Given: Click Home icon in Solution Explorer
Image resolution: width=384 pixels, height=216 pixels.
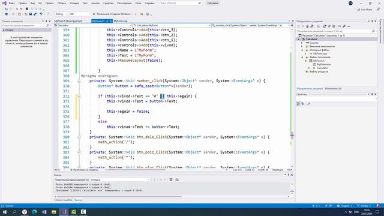Looking at the screenshot, I should tap(307, 26).
